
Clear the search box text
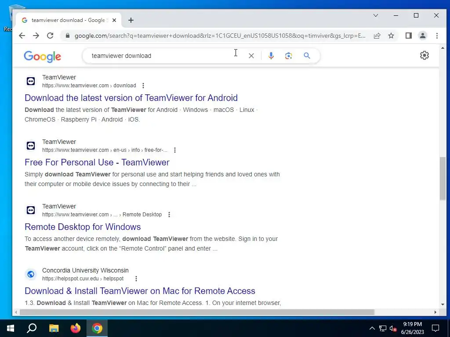[251, 56]
